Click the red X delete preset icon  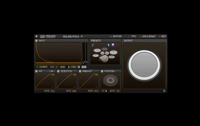point(117,45)
